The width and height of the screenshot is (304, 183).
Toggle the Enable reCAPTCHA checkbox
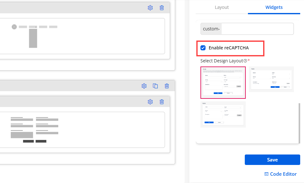203,48
